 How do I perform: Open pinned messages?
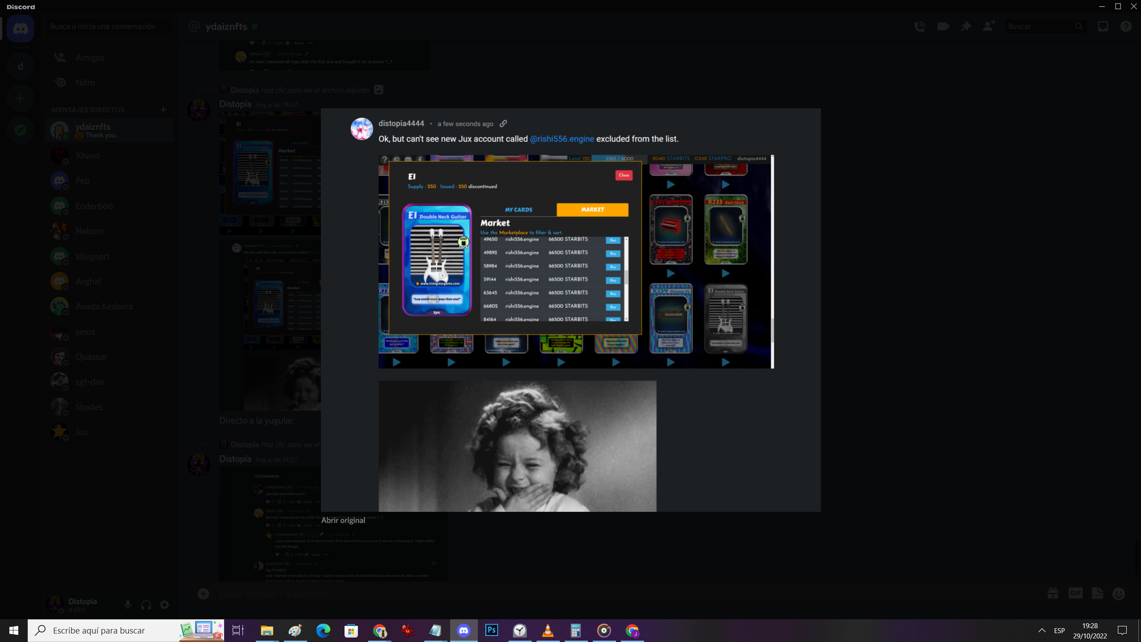tap(966, 26)
